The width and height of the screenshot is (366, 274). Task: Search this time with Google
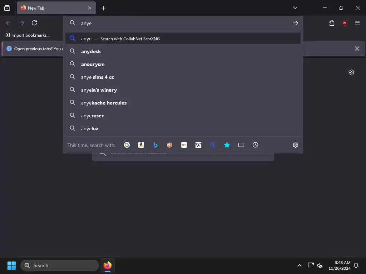tap(127, 145)
